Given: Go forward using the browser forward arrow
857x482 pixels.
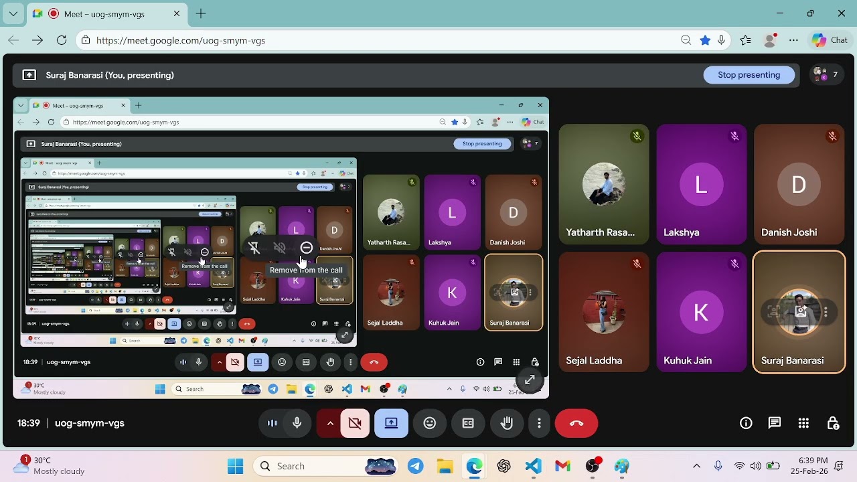Looking at the screenshot, I should (37, 40).
